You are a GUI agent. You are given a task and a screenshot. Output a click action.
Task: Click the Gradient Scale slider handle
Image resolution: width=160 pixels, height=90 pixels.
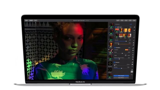pyautogui.click(x=122, y=53)
